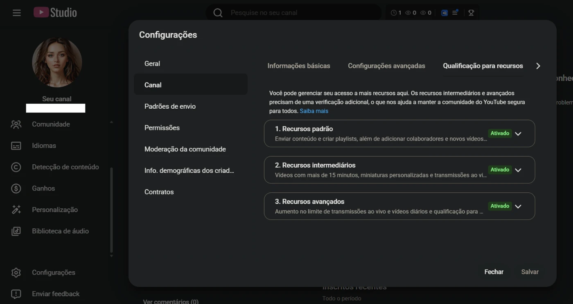Open Ganhos dollar icon in sidebar
The image size is (573, 304).
pos(16,188)
